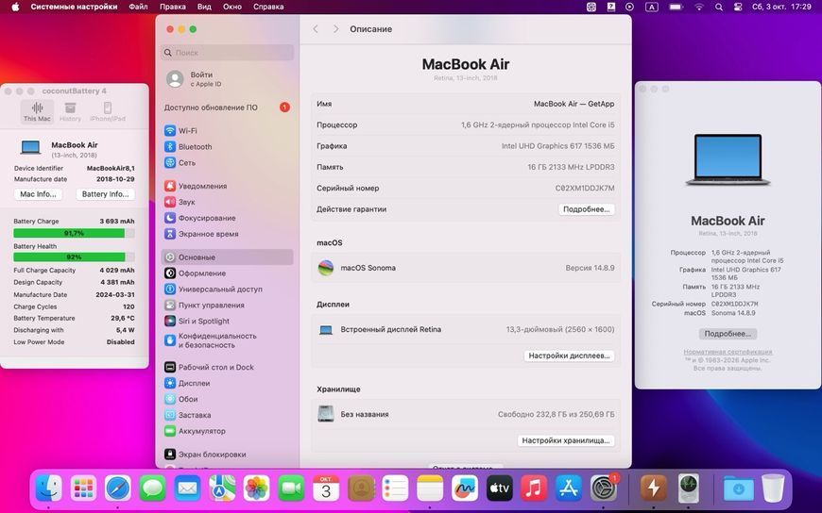Image resolution: width=822 pixels, height=513 pixels.
Task: Open Apple TV app in Dock
Action: (x=499, y=488)
